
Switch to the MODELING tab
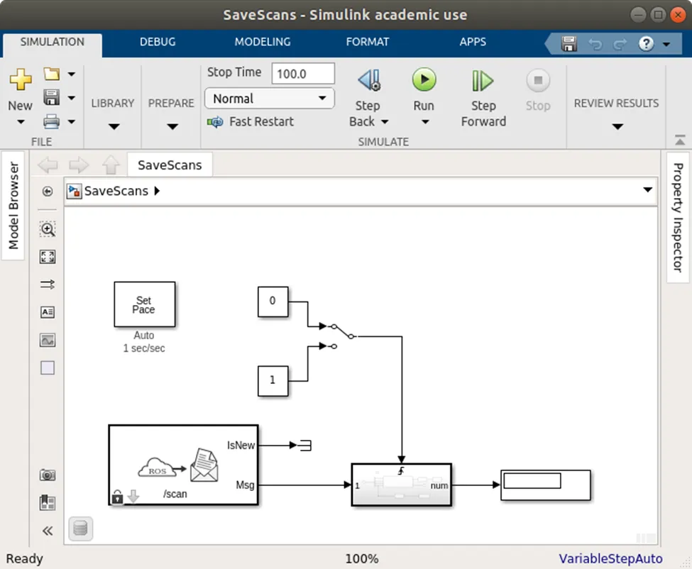(x=263, y=42)
